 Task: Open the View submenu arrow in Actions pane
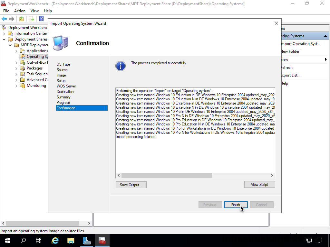coord(326,59)
